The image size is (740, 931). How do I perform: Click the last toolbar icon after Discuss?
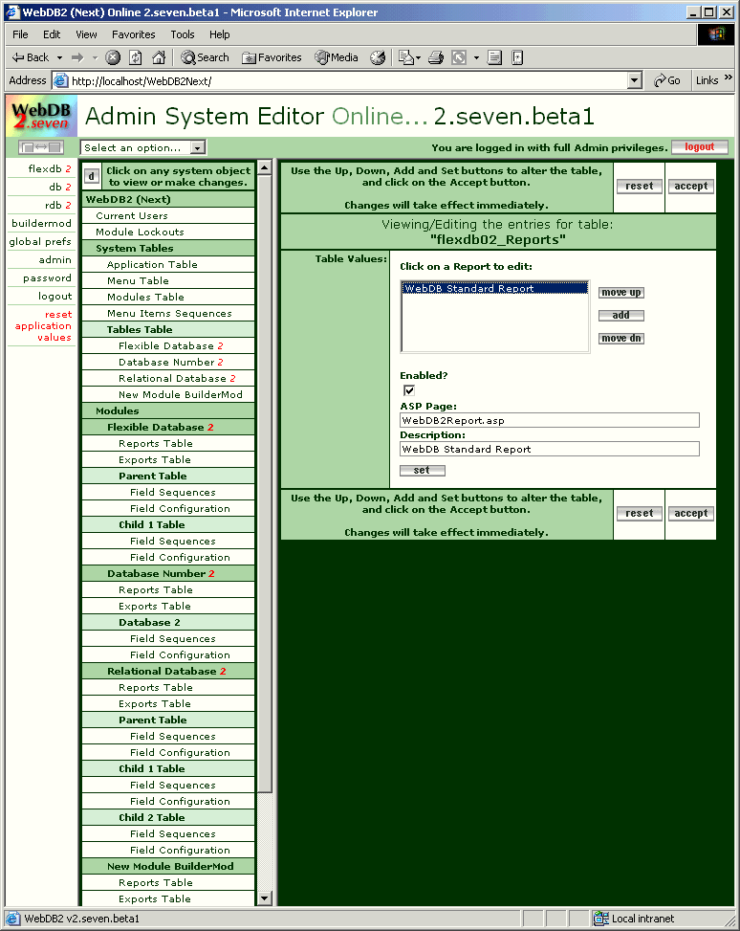tap(517, 57)
